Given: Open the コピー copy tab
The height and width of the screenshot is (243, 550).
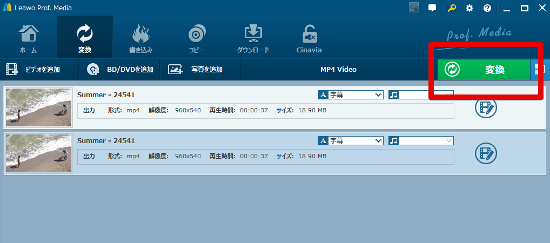Looking at the screenshot, I should coord(197,38).
